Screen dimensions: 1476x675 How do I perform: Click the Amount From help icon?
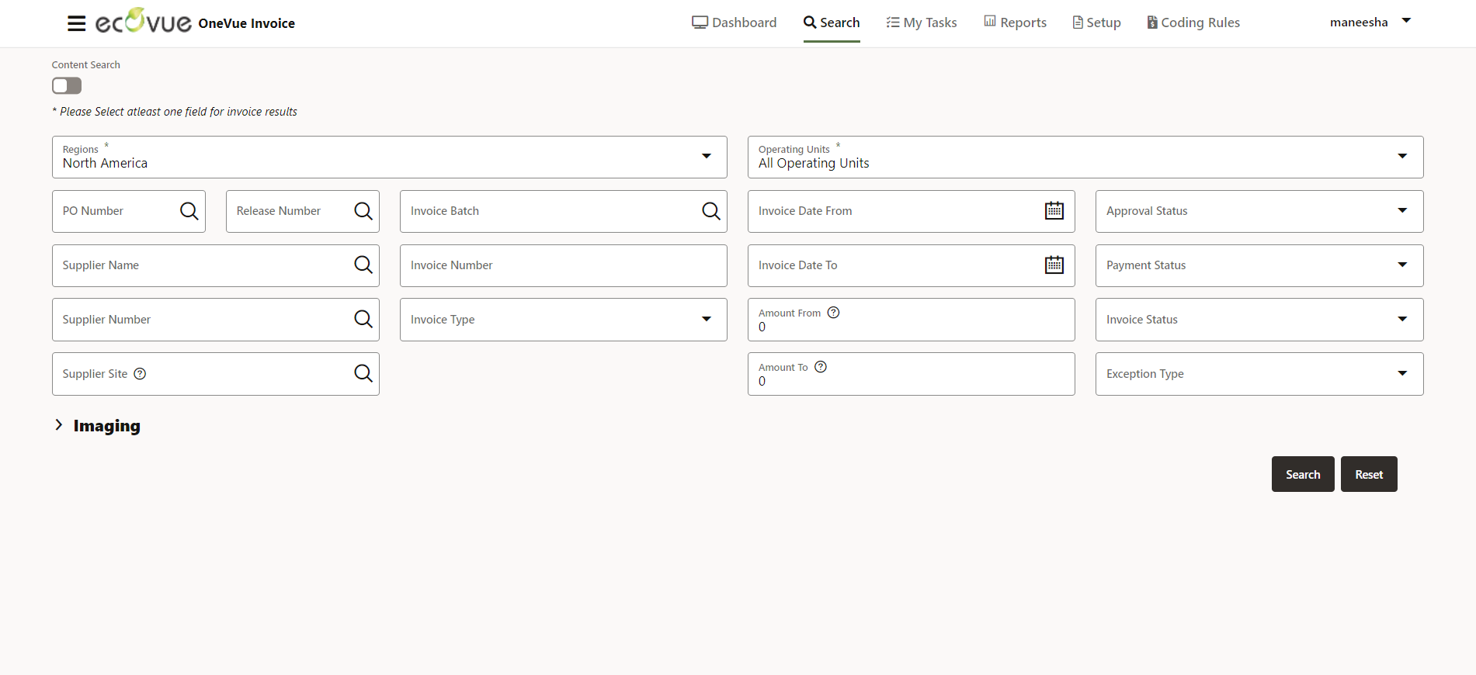833,313
